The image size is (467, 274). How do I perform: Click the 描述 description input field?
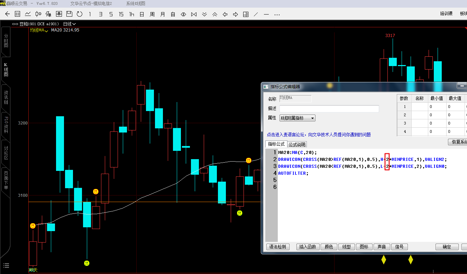329,109
